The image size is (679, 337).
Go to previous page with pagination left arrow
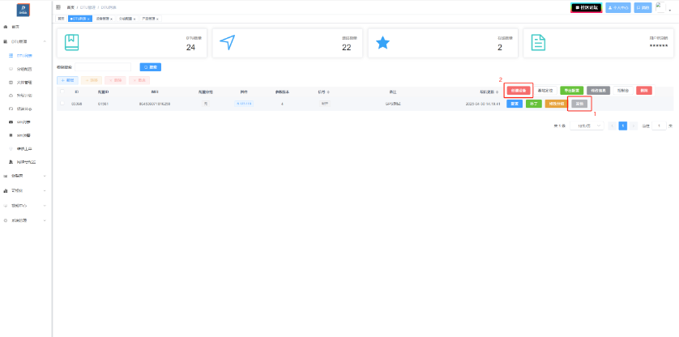click(x=612, y=126)
